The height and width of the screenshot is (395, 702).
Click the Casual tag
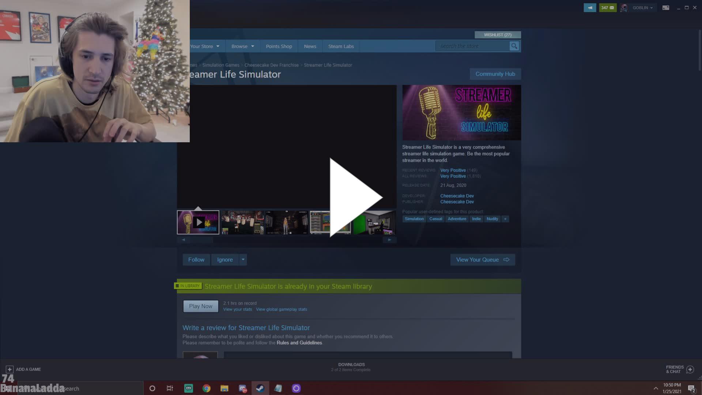436,219
